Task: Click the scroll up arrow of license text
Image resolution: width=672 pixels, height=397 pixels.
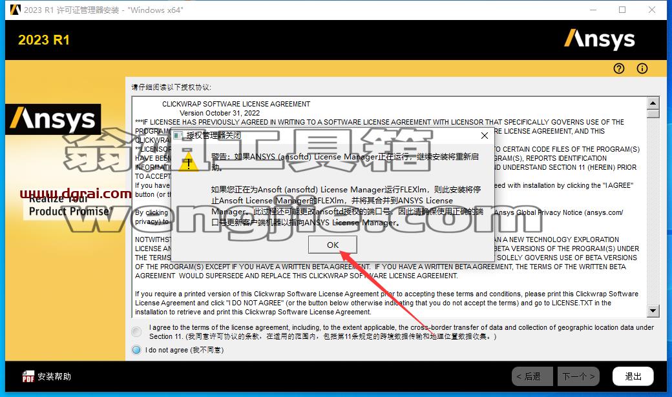Action: [x=653, y=103]
